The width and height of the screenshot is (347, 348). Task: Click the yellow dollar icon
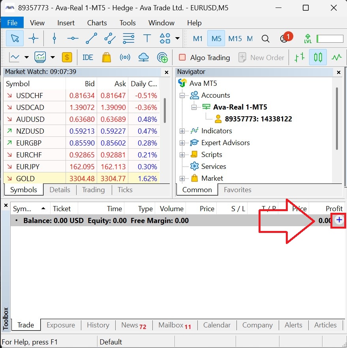67,57
